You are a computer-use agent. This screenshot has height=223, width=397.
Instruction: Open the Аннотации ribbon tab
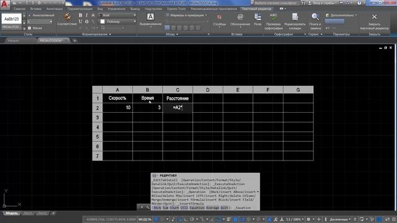coord(55,9)
